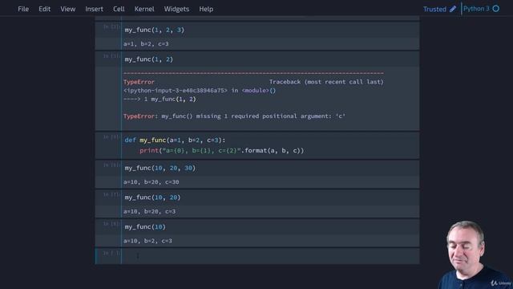
Task: Click the prompt label beside def my_func cell
Action: [111, 137]
